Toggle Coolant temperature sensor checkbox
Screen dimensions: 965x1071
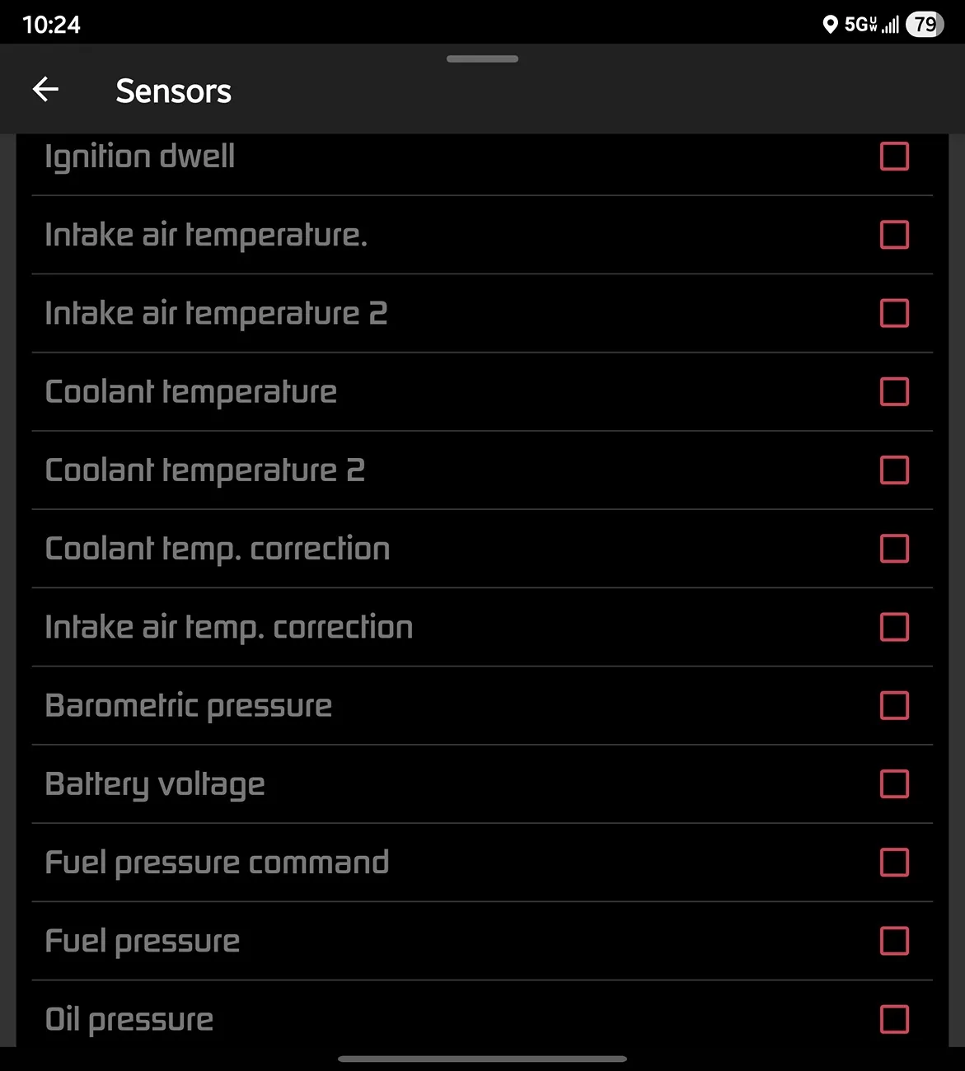(894, 391)
